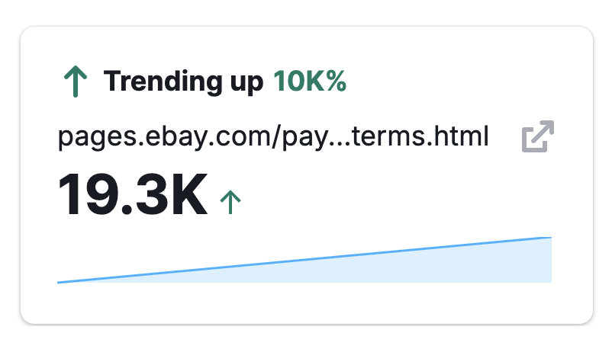612x352 pixels.
Task: Click the 19.3K traffic value
Action: pyautogui.click(x=132, y=196)
